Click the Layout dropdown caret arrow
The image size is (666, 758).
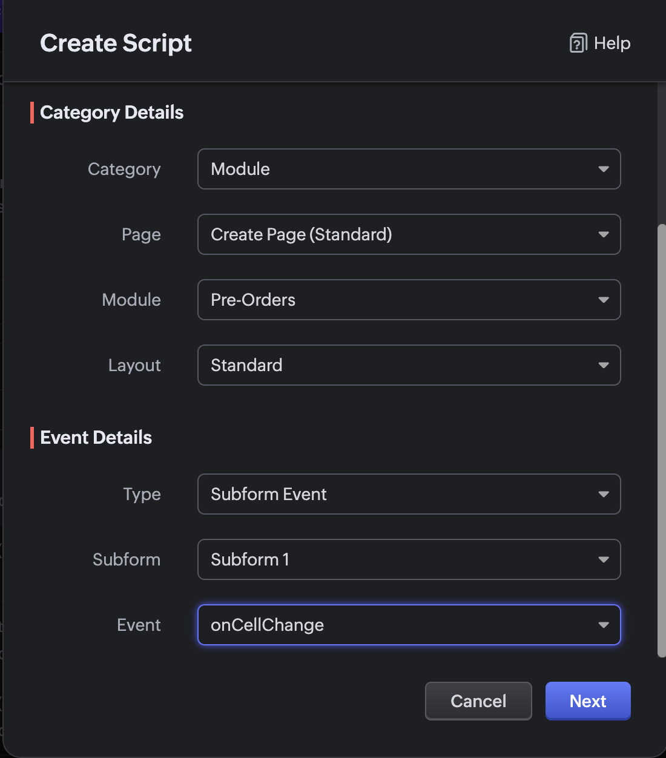(x=603, y=365)
